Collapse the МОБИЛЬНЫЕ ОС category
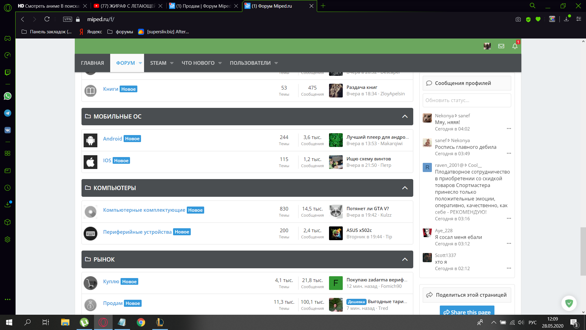 pos(405,116)
